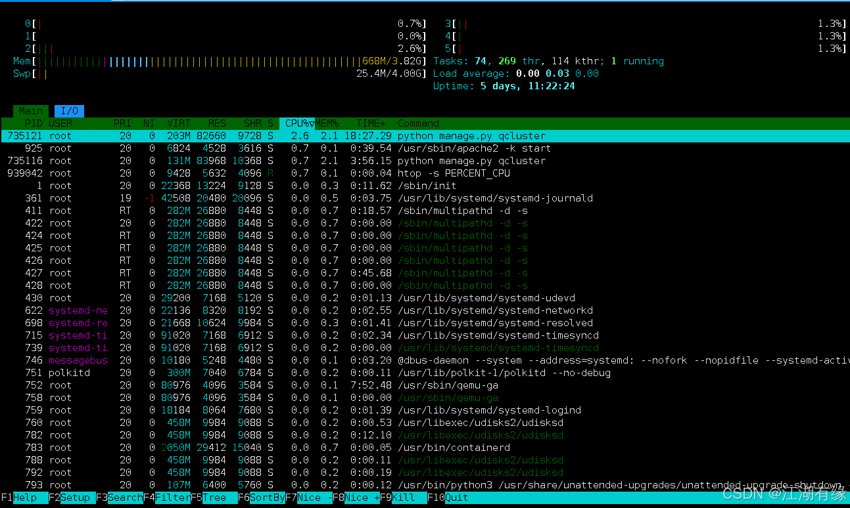Sort by the RES column header
850x508 pixels.
217,123
